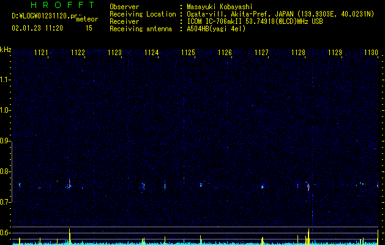Click the kHz axis unit label
This screenshot has width=385, height=245.
pyautogui.click(x=6, y=50)
